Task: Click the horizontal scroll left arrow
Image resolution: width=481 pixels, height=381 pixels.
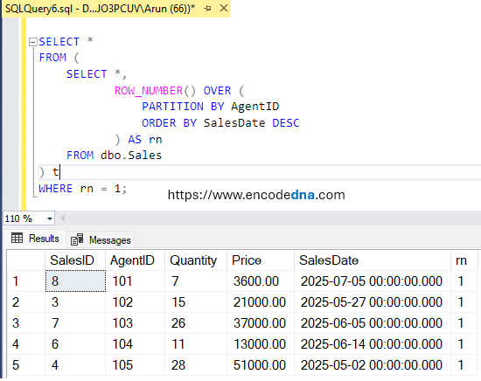Action: (63, 218)
